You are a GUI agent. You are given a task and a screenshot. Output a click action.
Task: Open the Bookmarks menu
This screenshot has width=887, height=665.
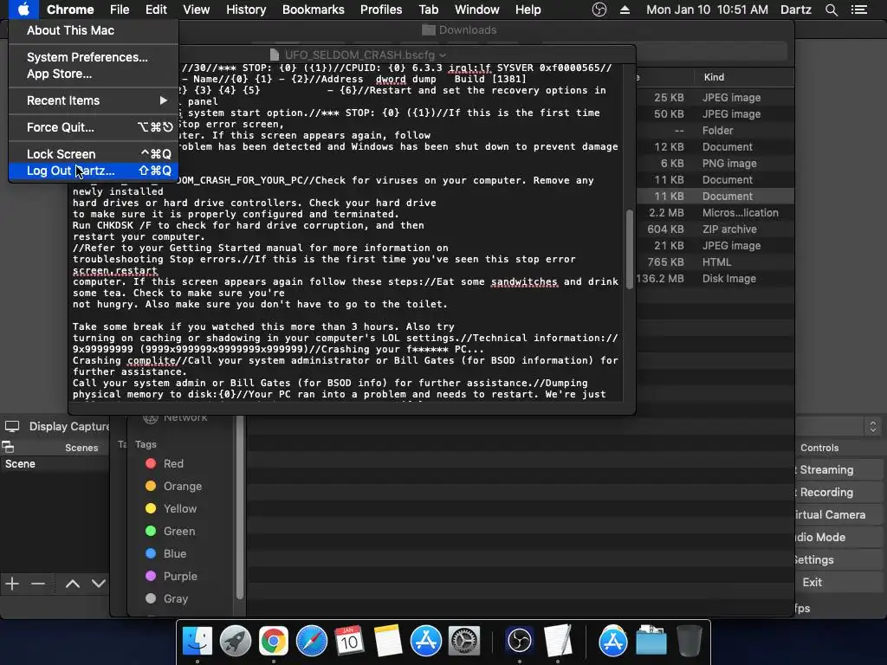pos(314,10)
